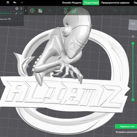Image resolution: width=137 pixels, height=137 pixels.
Task: Add a new plate with the plate-plus icon
Action: pyautogui.click(x=40, y=11)
